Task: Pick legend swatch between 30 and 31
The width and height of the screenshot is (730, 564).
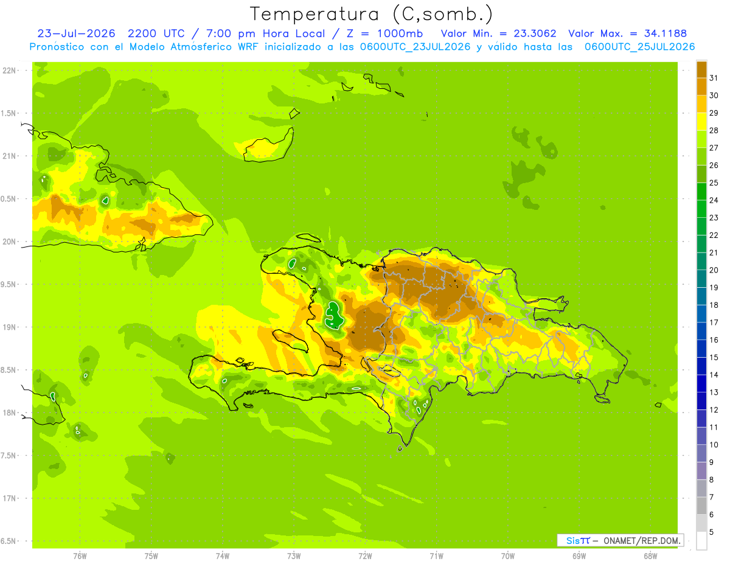Action: (x=701, y=86)
